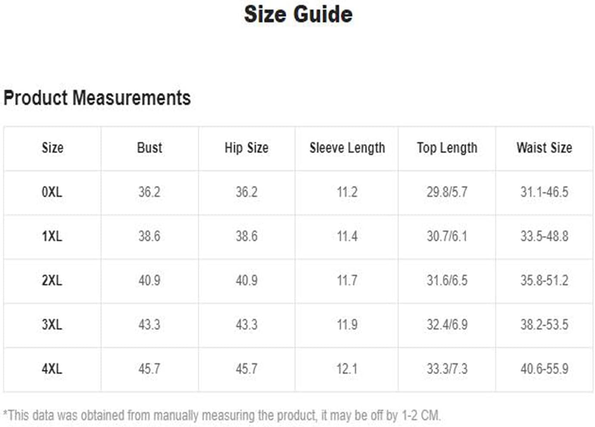Select the Top Length column header
Screen dimensions: 595x427
point(447,148)
